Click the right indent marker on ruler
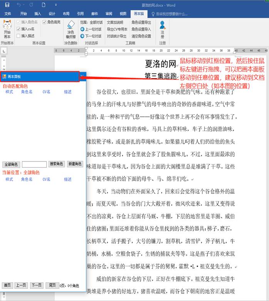The height and width of the screenshot is (301, 269). pyautogui.click(x=235, y=52)
